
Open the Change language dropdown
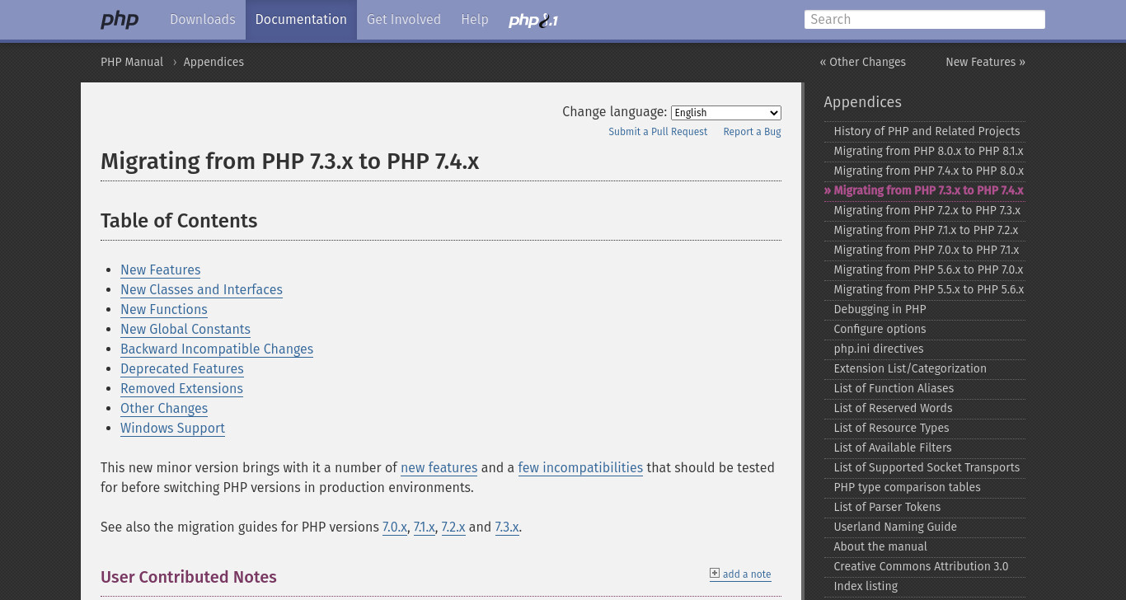click(x=725, y=113)
